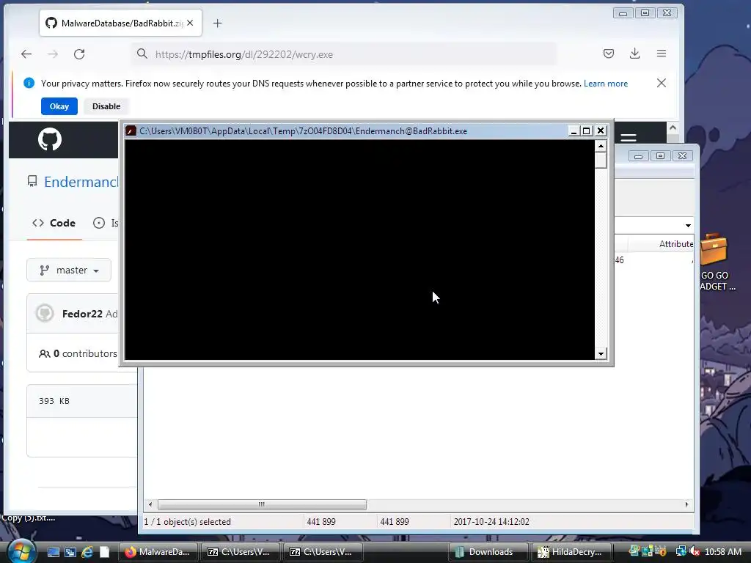Click muted volume tray icon
751x563 pixels.
694,552
